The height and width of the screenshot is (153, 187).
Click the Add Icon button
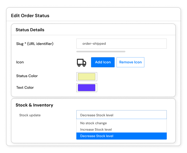pos(103,62)
